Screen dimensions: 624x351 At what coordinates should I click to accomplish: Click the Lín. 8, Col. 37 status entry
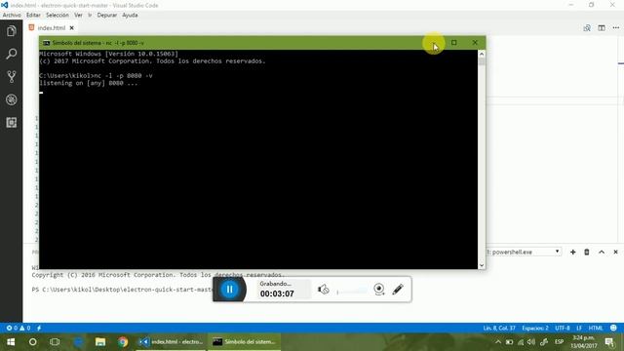(x=499, y=328)
